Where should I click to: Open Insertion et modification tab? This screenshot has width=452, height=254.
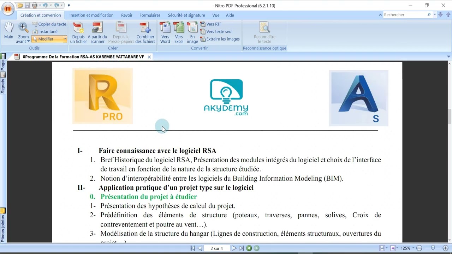[x=91, y=15]
